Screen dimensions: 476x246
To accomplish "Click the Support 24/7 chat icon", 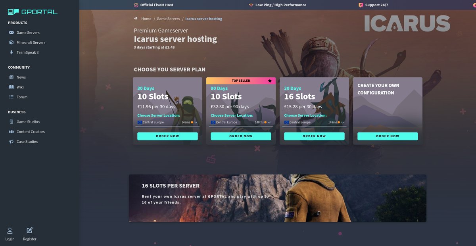I will [x=361, y=5].
